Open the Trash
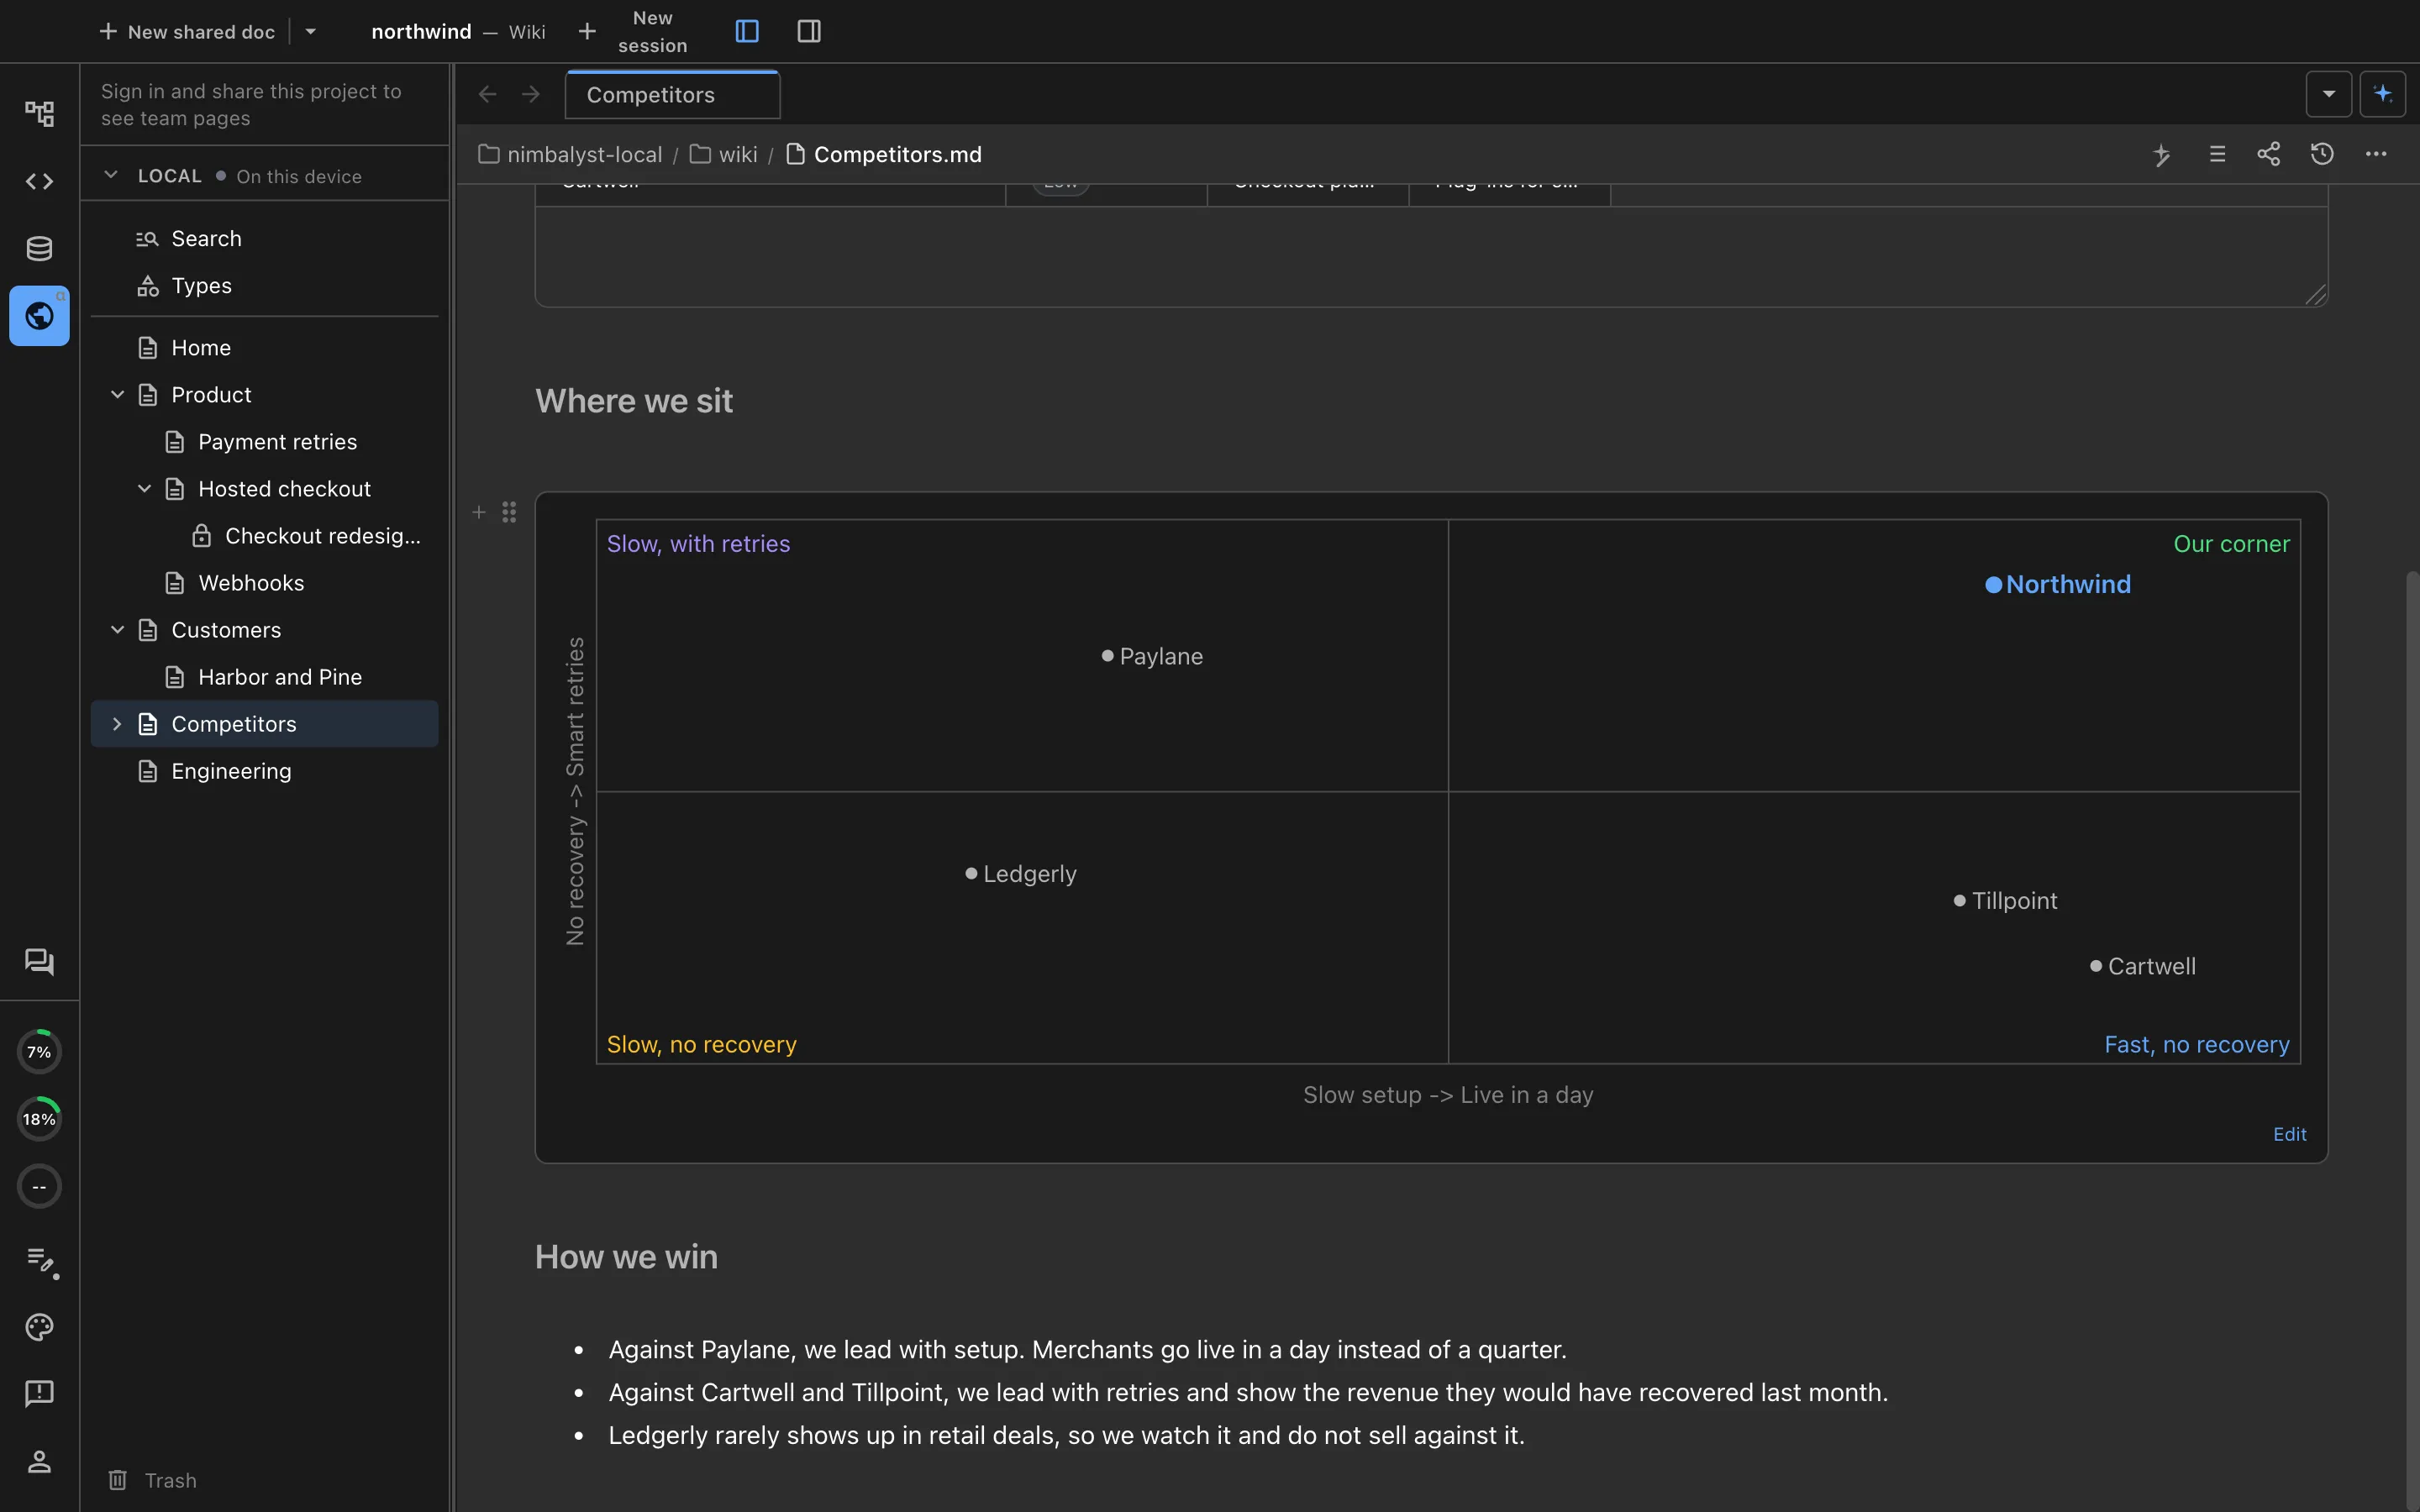 tap(152, 1480)
